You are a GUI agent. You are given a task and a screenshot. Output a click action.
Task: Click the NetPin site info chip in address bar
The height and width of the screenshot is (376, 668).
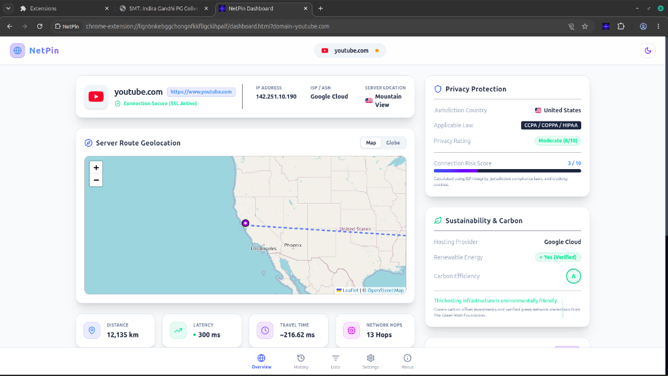click(67, 26)
